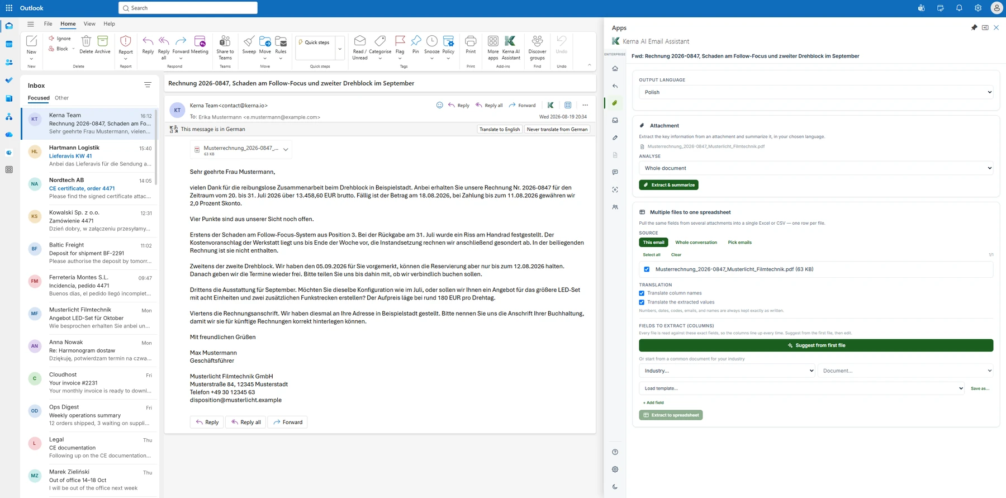The height and width of the screenshot is (498, 1006).
Task: Expand the Document type dropdown
Action: coord(905,371)
